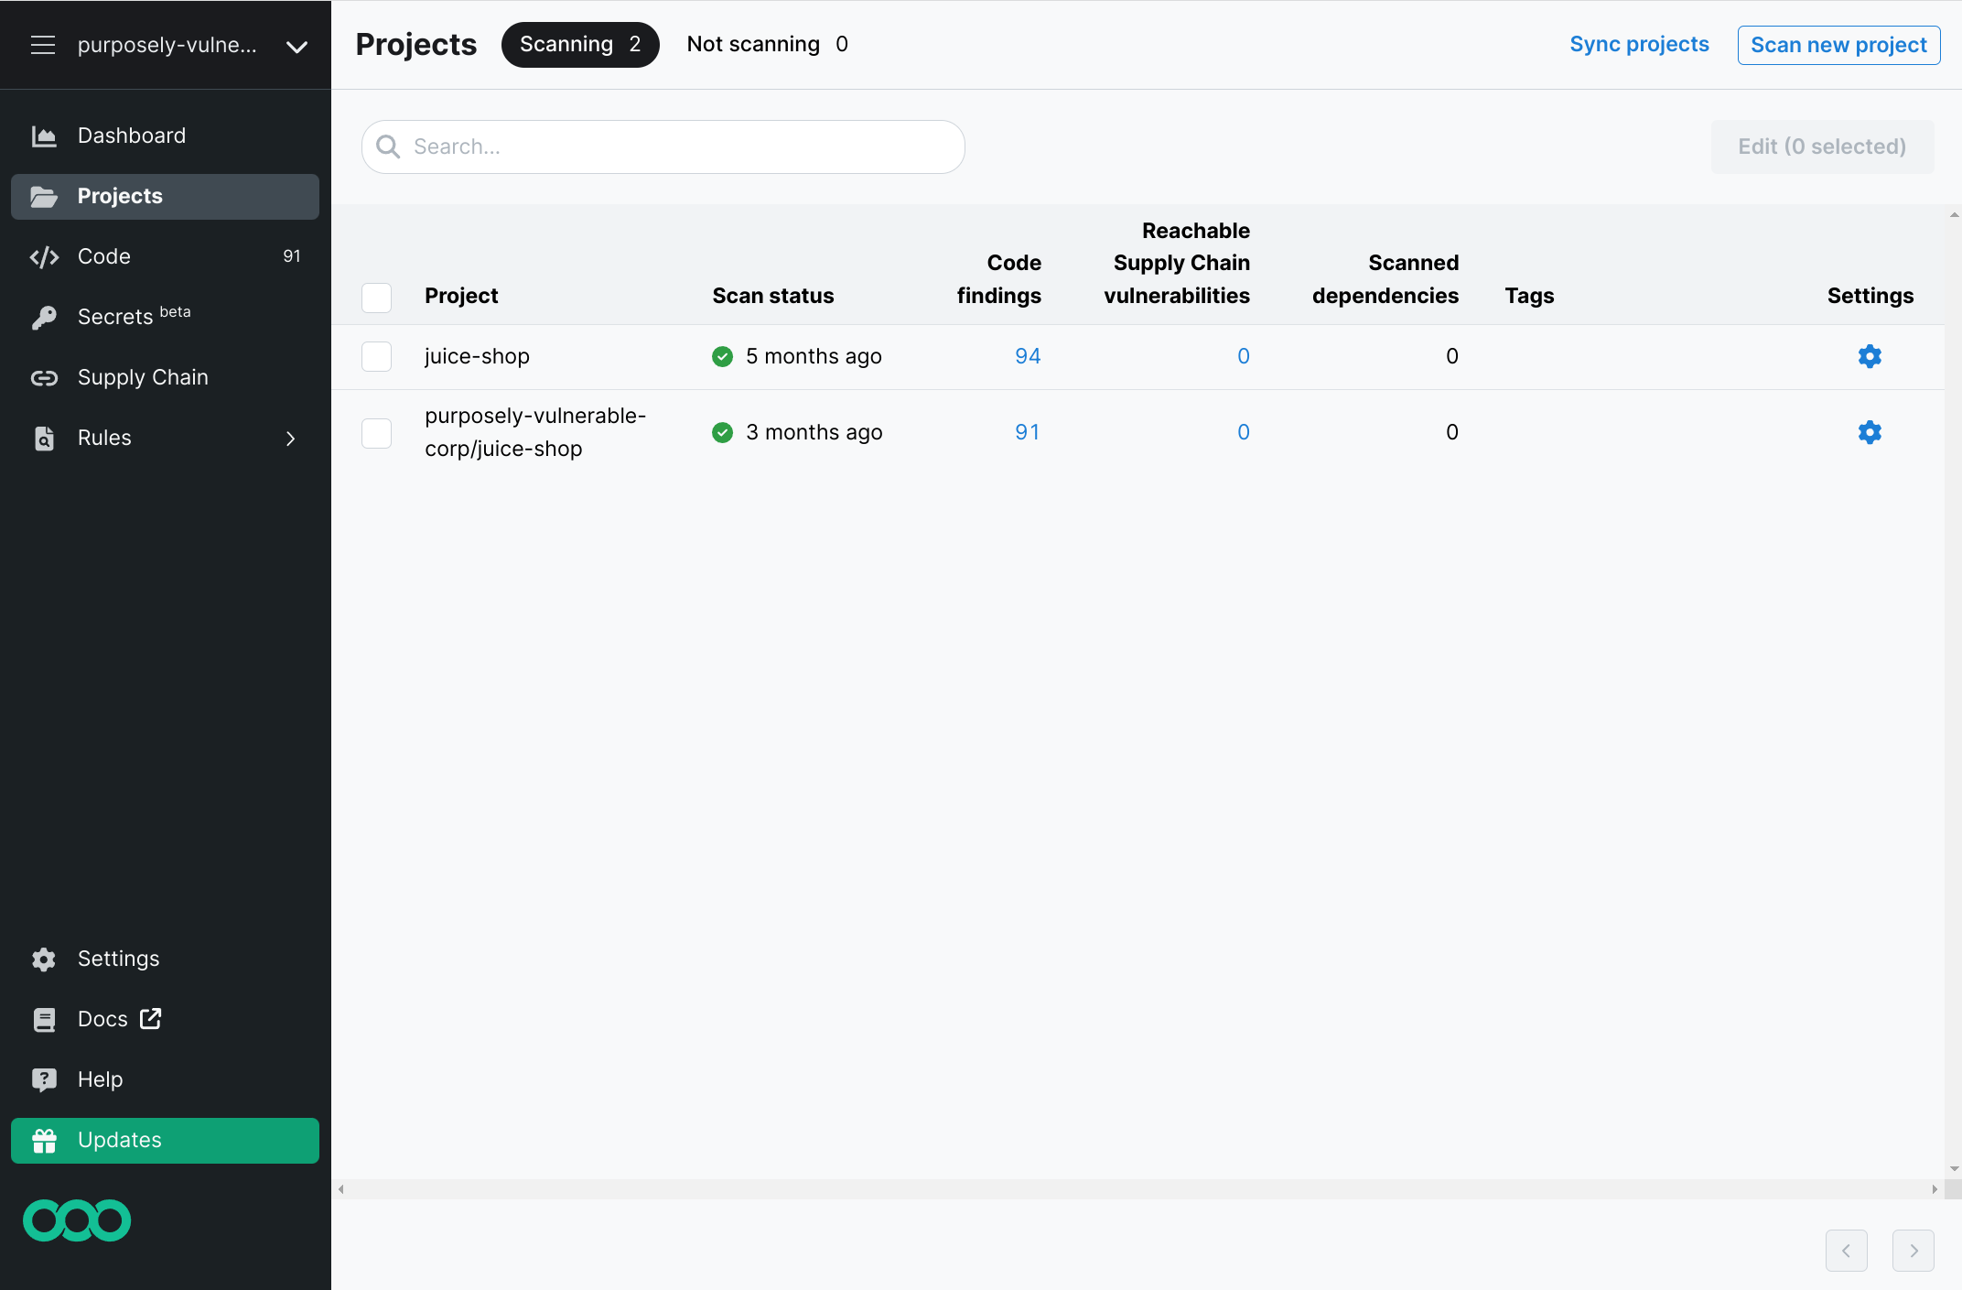Screen dimensions: 1962x1290
Task: Open settings gear for juice-shop project
Action: point(1870,356)
